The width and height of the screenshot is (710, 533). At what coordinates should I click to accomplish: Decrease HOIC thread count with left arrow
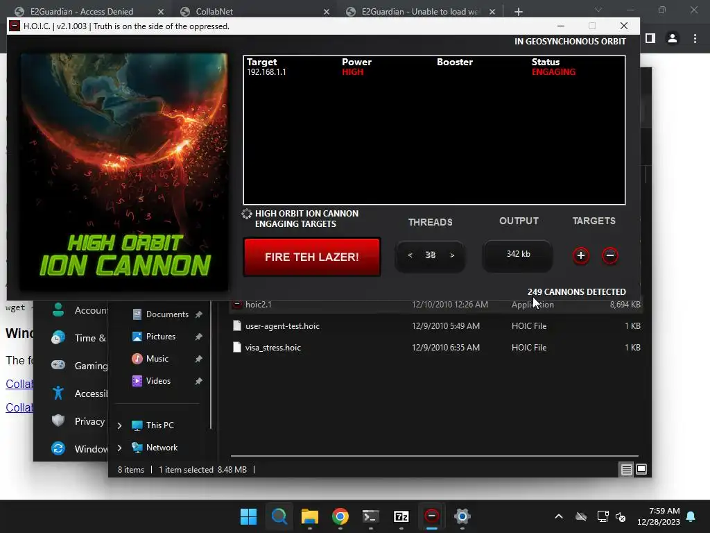coord(410,255)
